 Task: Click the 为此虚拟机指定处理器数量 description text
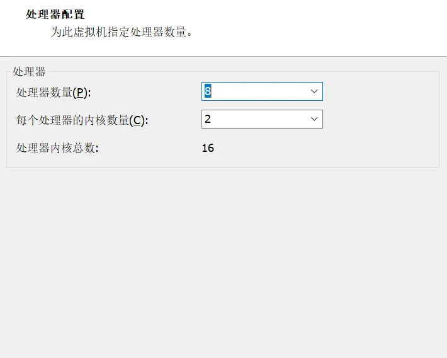pos(121,32)
